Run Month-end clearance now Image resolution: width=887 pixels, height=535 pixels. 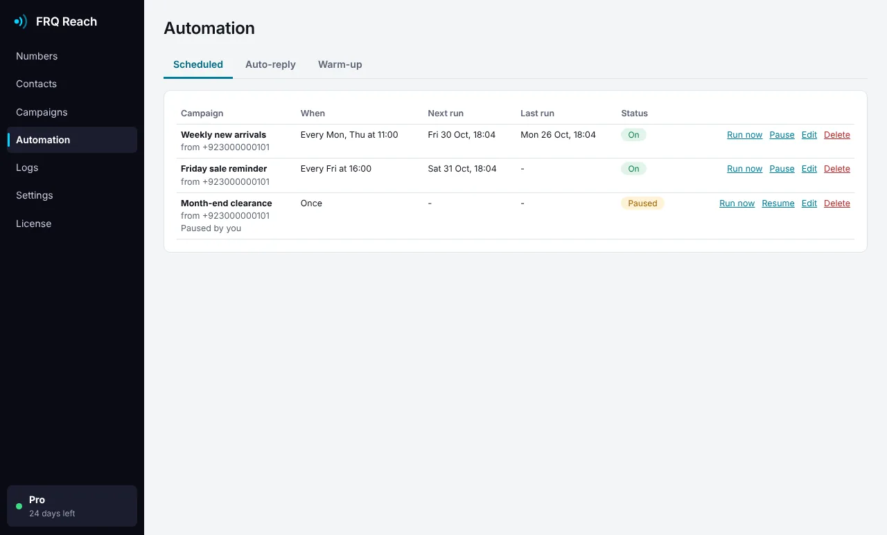[x=737, y=203]
